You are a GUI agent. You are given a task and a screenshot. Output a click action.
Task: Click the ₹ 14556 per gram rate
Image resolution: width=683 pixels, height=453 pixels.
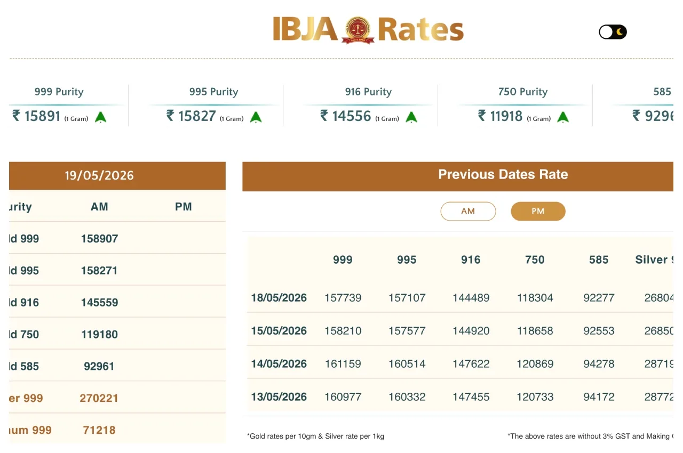coord(346,116)
